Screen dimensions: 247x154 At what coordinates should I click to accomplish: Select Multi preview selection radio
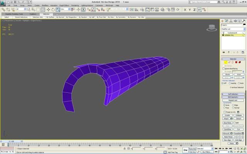point(239,83)
